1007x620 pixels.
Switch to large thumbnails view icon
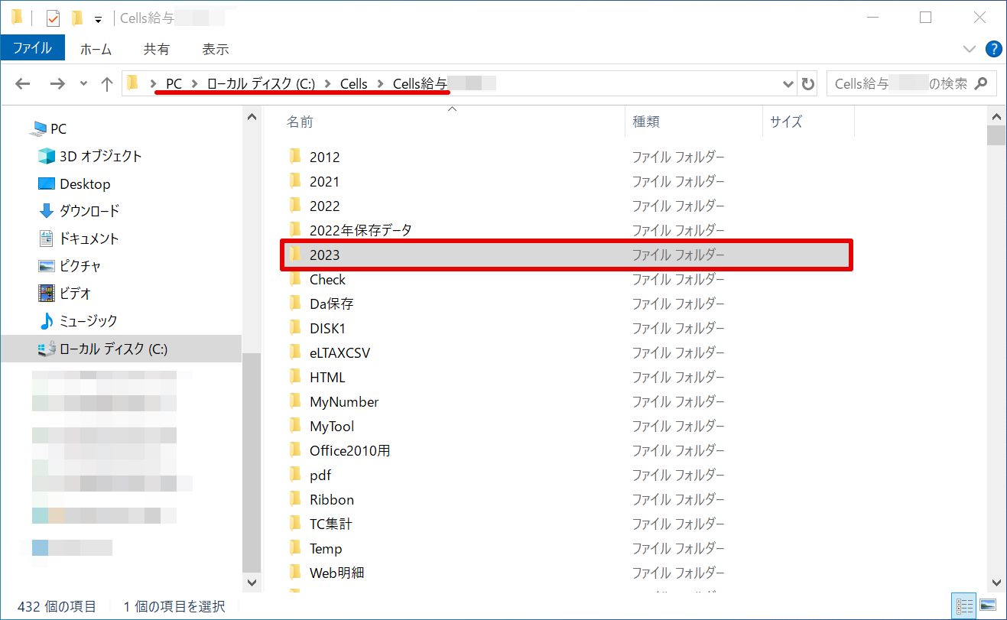[988, 605]
